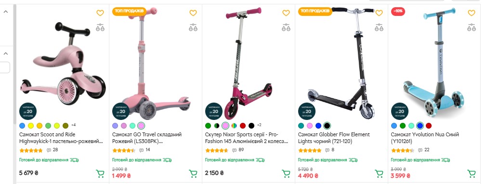Add Yvolution Nua scooter to cart
The height and width of the screenshot is (184, 500).
tap(471, 173)
